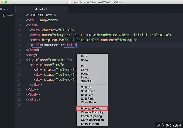Image resolution: width=183 pixels, height=128 pixels.
Task: Click the closing </body> tag
Action: click(33, 95)
